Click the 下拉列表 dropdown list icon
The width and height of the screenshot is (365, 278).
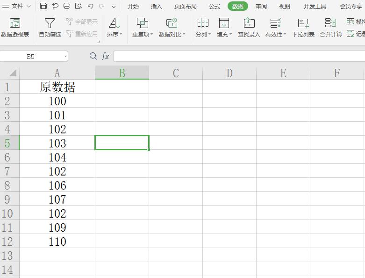tap(303, 23)
